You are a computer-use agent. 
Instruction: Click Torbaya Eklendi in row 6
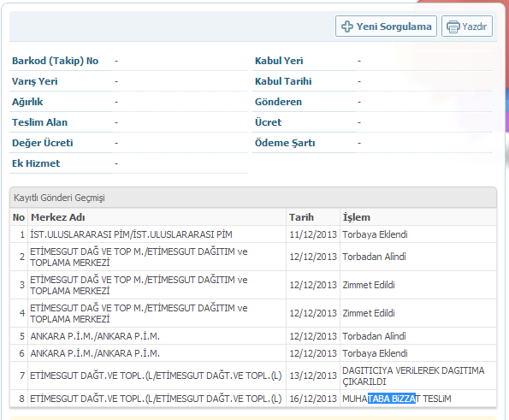[x=375, y=353]
